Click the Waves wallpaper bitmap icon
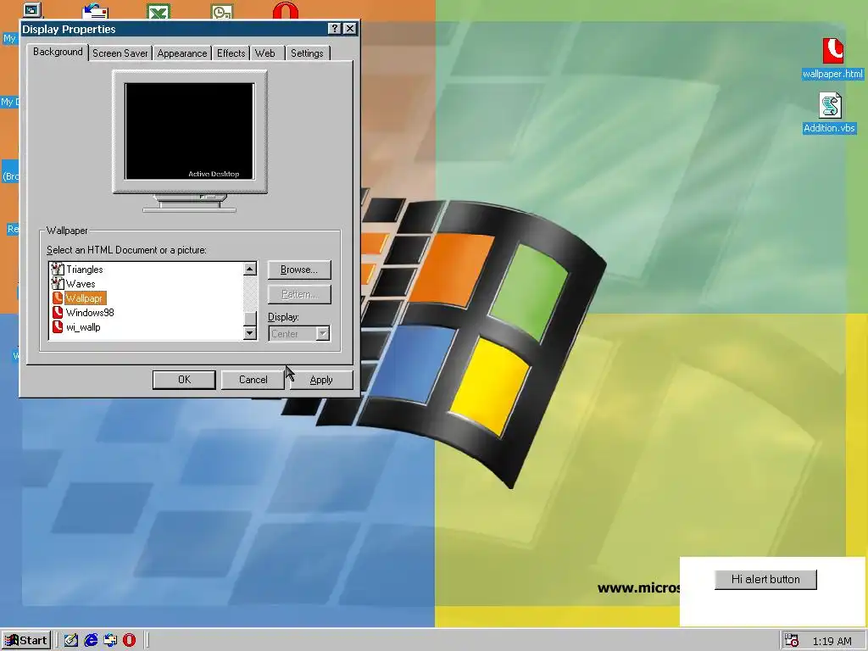 tap(57, 283)
